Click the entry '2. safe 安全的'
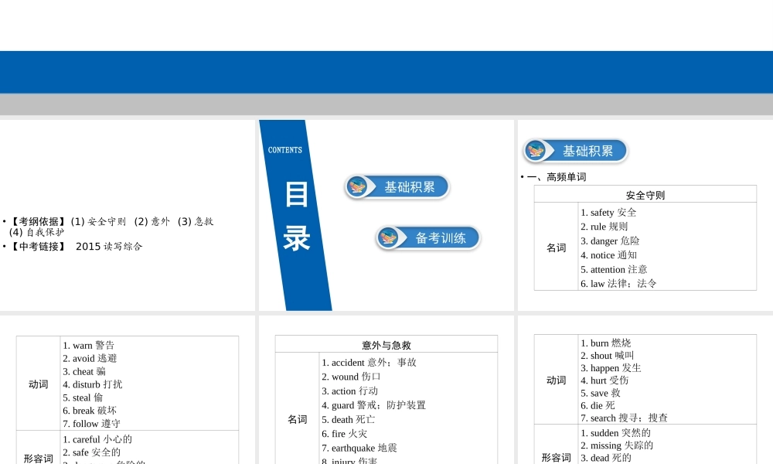773x464 pixels. pos(91,452)
